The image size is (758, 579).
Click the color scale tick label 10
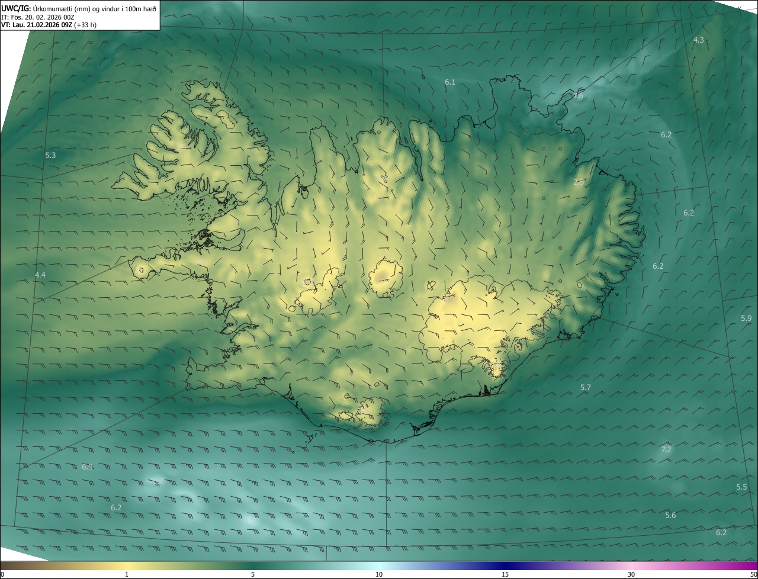tap(379, 574)
